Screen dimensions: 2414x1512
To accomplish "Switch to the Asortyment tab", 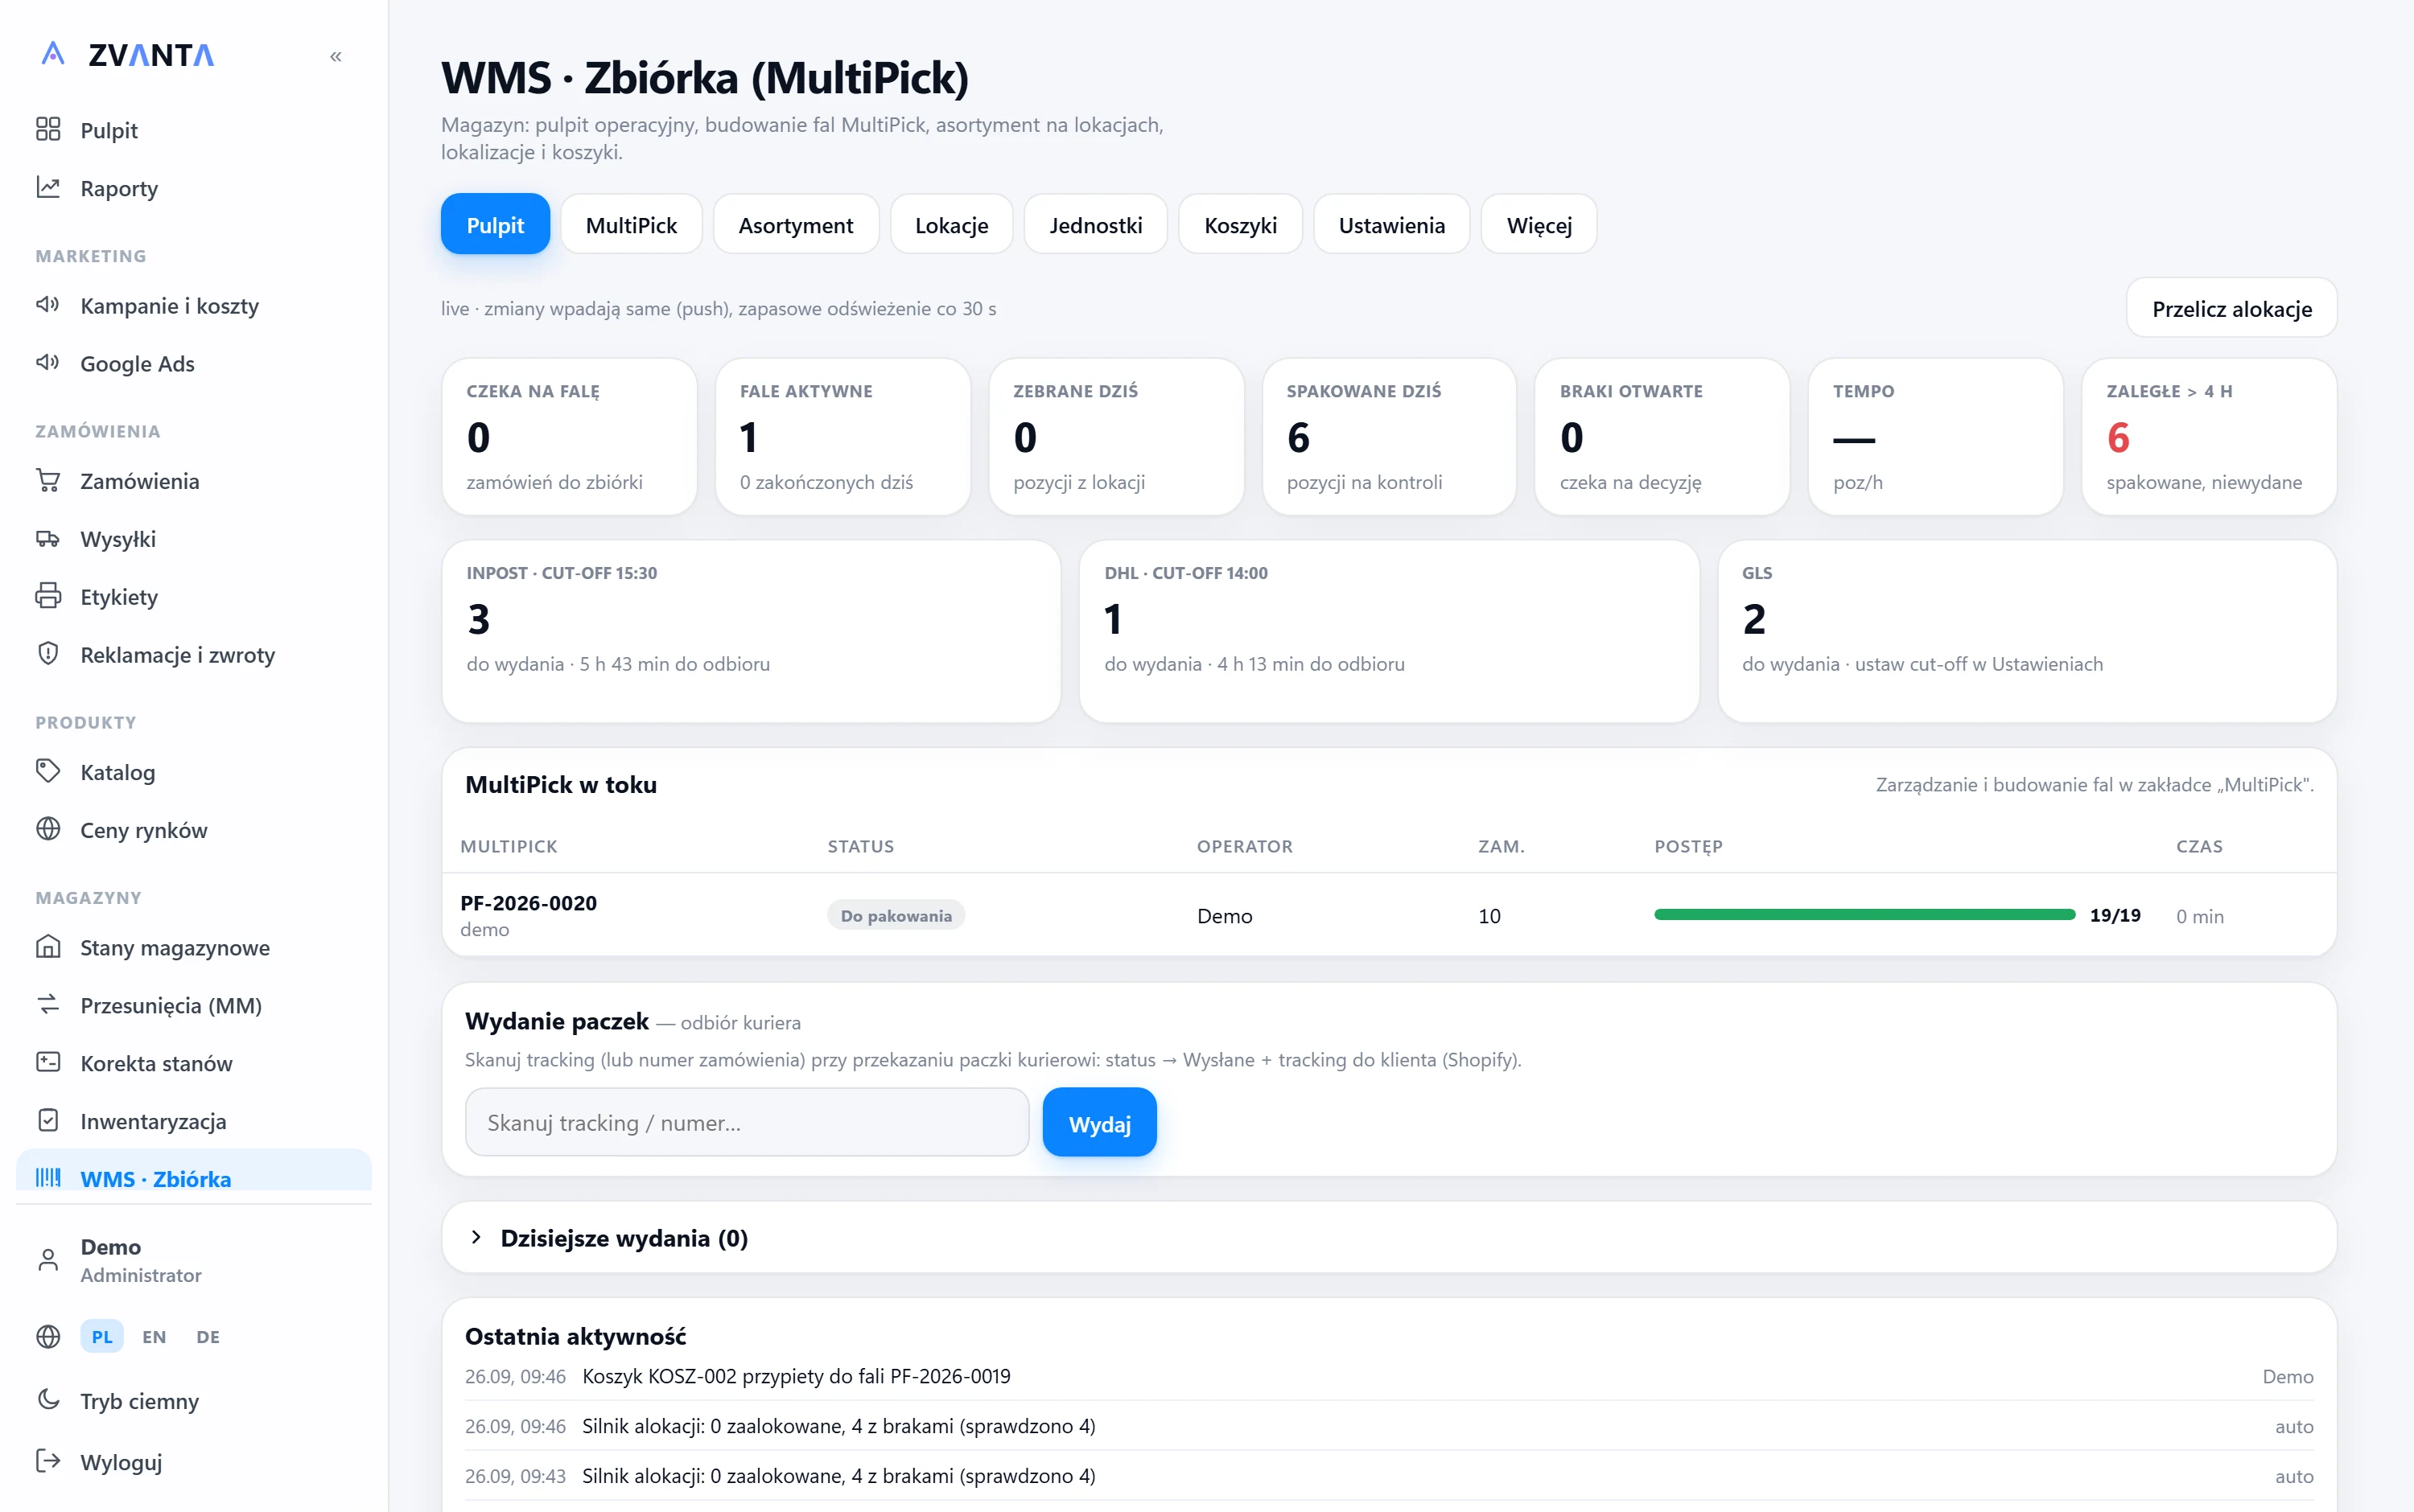I will pyautogui.click(x=795, y=225).
